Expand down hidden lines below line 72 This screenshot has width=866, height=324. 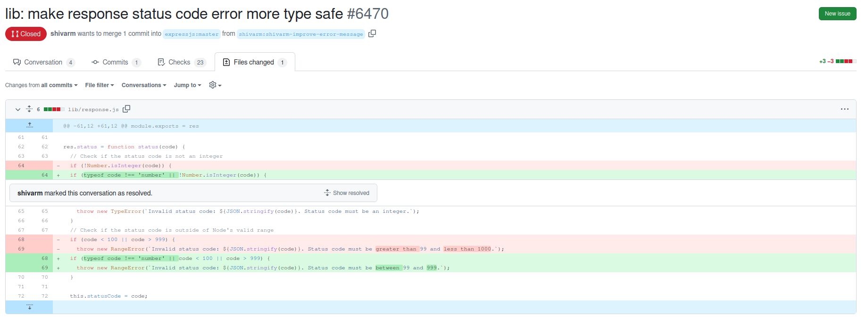click(29, 307)
